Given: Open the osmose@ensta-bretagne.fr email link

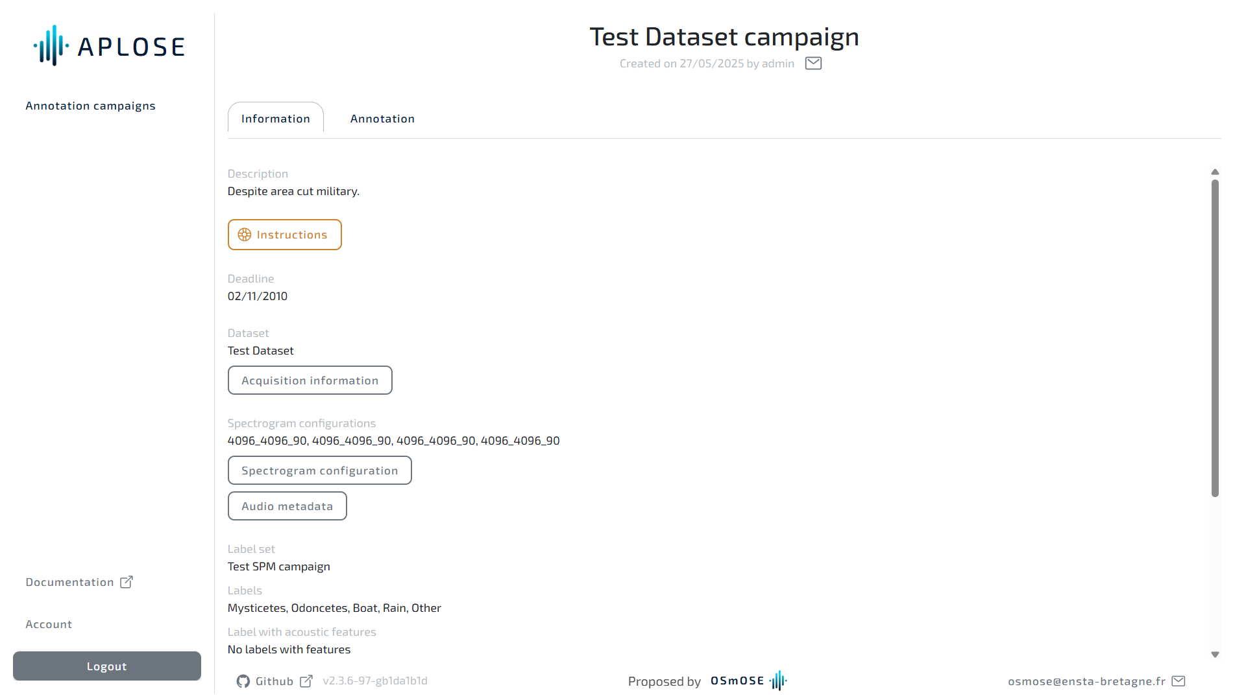Looking at the screenshot, I should [1086, 681].
